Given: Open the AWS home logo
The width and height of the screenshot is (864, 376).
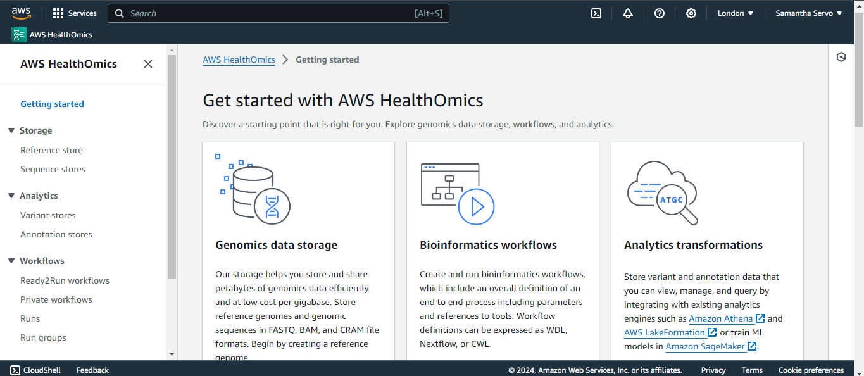Looking at the screenshot, I should tap(21, 13).
